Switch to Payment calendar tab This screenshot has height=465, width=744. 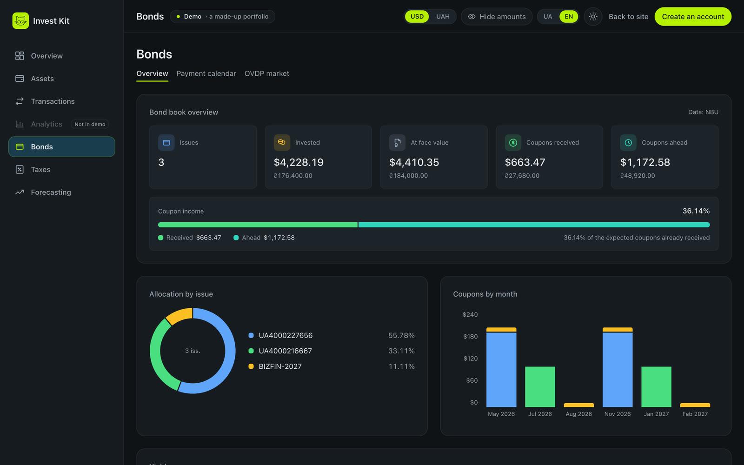click(x=206, y=74)
